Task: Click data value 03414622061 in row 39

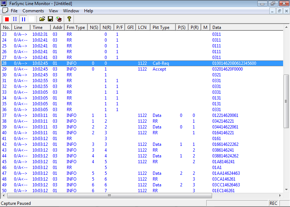Action: coord(225,127)
